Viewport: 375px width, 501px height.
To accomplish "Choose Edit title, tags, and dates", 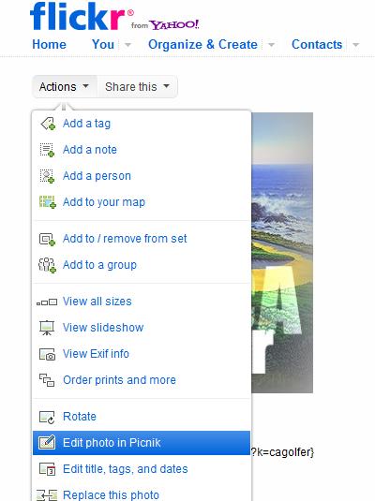I will pos(142,469).
